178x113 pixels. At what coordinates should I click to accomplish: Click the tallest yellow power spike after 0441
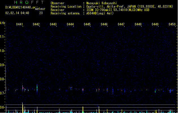[x=23, y=108]
